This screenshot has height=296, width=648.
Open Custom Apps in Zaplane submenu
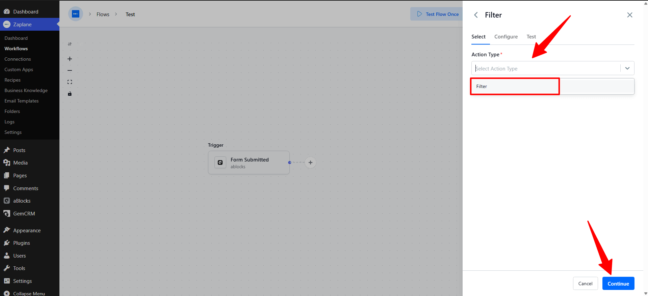pyautogui.click(x=19, y=69)
